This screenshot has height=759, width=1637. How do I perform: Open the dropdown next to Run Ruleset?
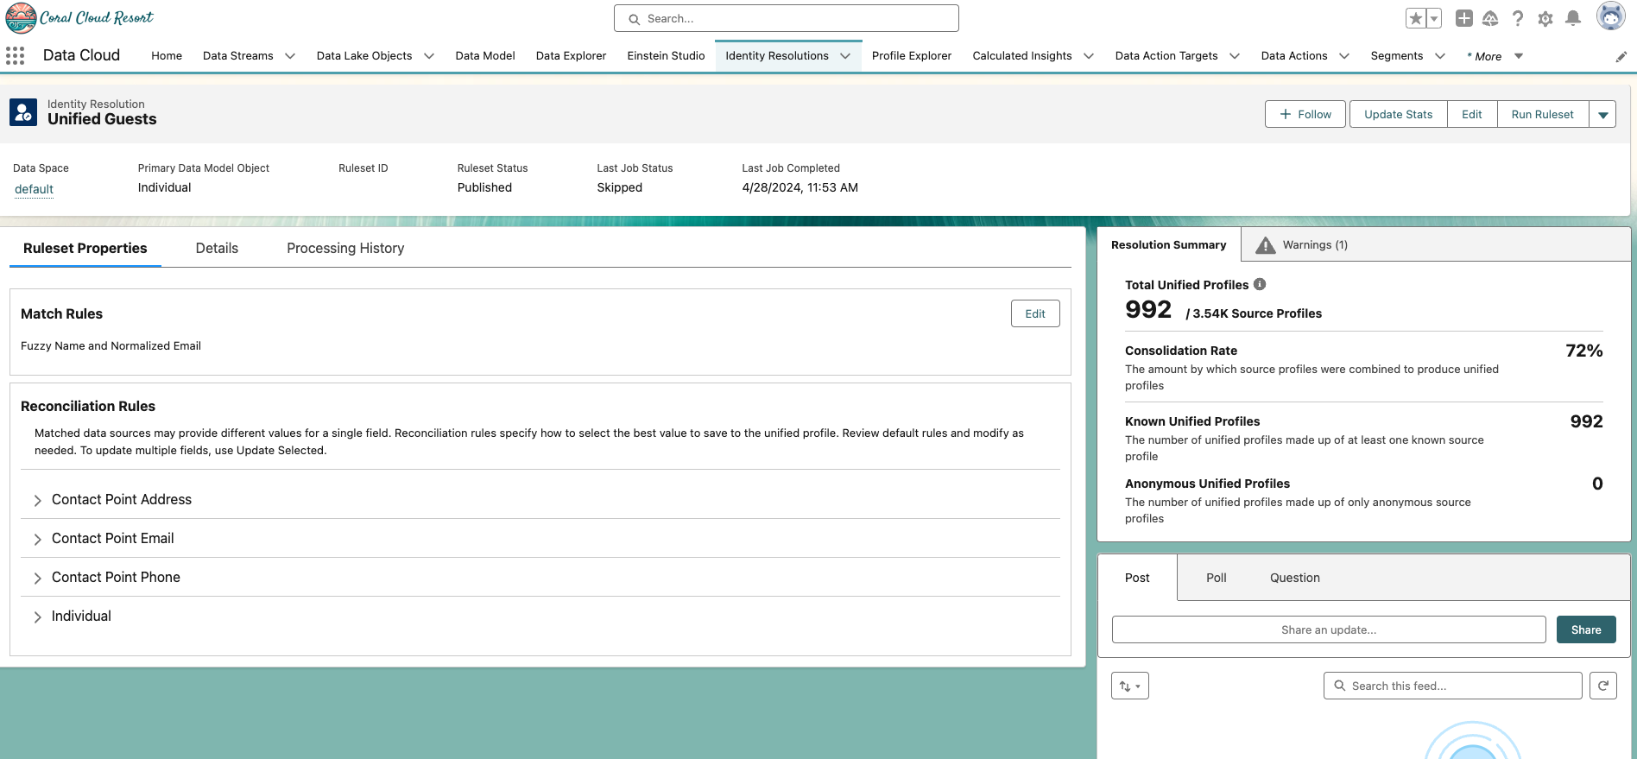tap(1602, 115)
